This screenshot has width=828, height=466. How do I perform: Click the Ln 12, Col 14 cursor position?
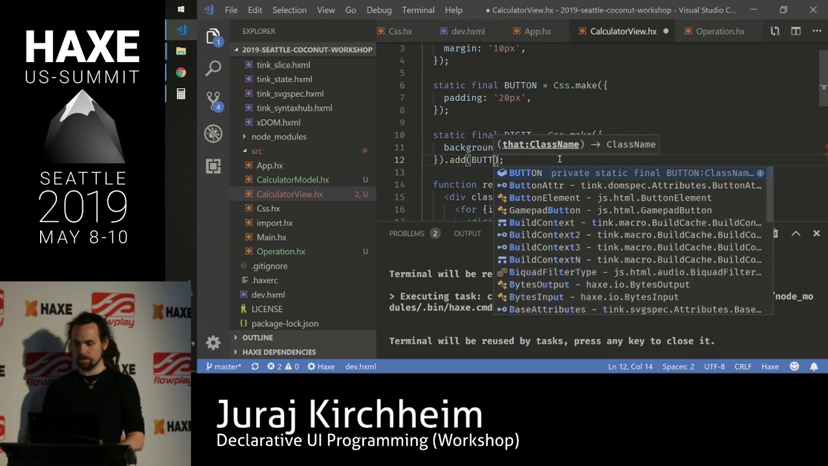point(630,366)
